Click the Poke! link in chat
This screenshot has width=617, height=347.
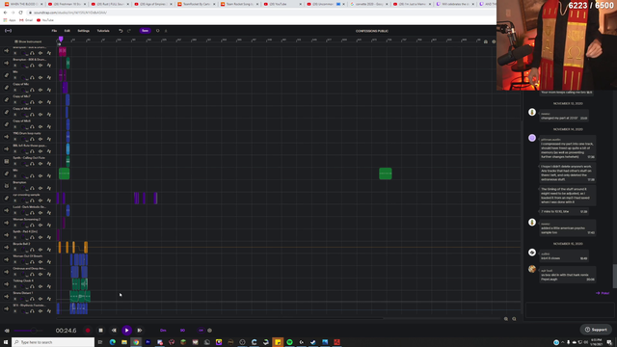point(603,293)
